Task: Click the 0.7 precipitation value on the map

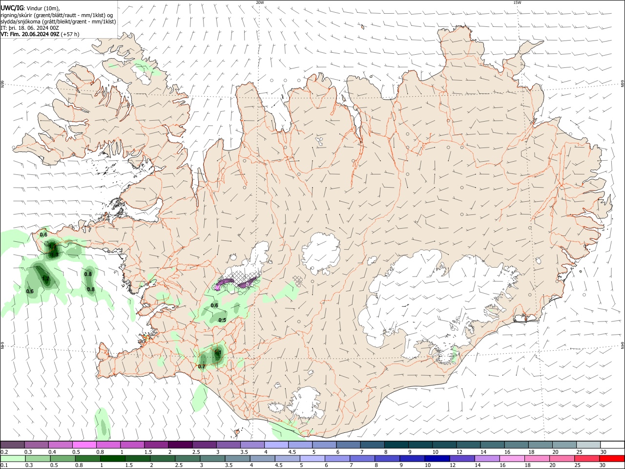Action: [x=202, y=366]
